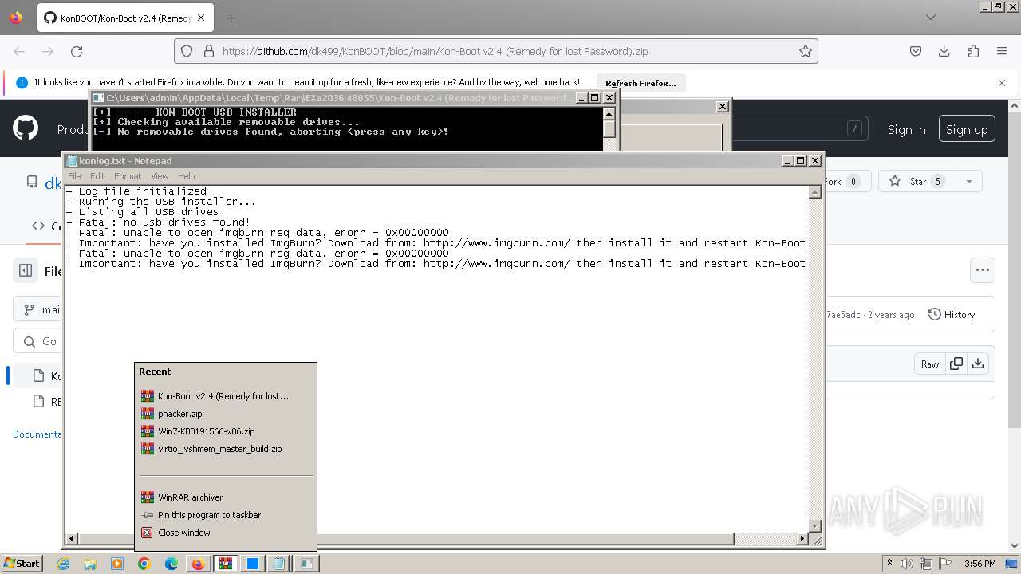
Task: Copy raw file contents icon
Action: pyautogui.click(x=956, y=364)
